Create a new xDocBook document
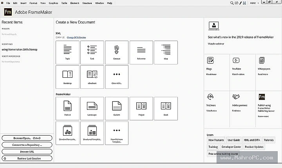This screenshot has height=168, width=282. [x=92, y=77]
